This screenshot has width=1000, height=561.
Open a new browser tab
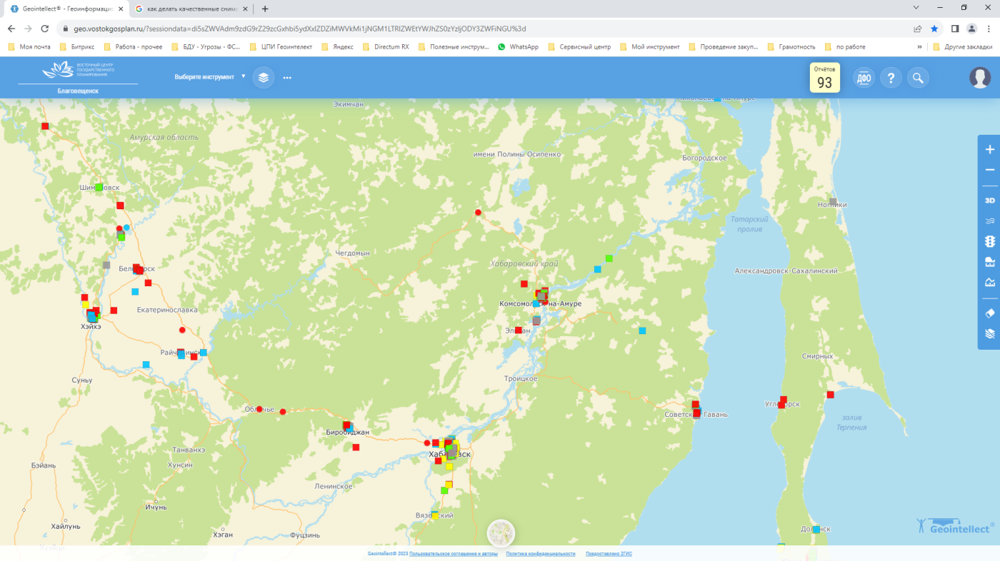265,9
